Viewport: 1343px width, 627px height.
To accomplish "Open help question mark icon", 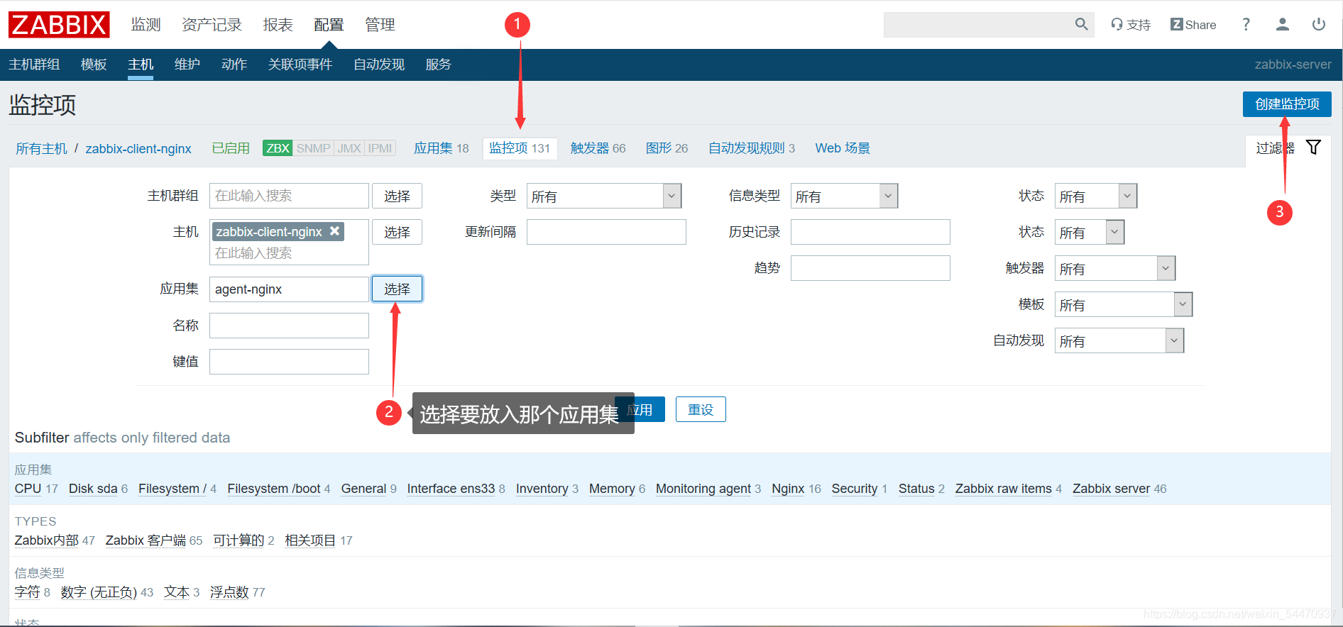I will pos(1246,25).
